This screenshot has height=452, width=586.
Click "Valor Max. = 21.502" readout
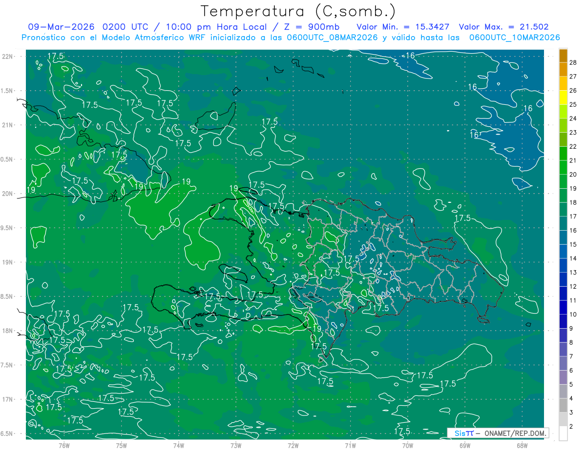coord(504,27)
